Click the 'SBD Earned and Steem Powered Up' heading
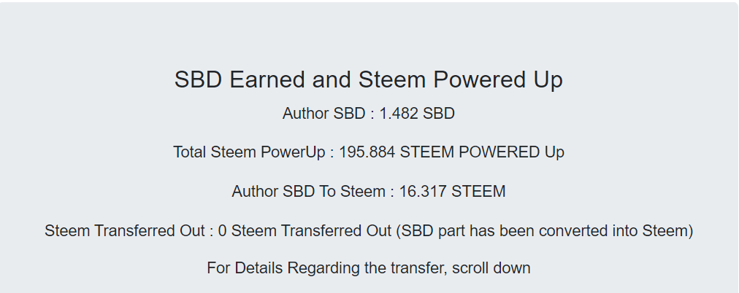This screenshot has height=293, width=739. 369,79
